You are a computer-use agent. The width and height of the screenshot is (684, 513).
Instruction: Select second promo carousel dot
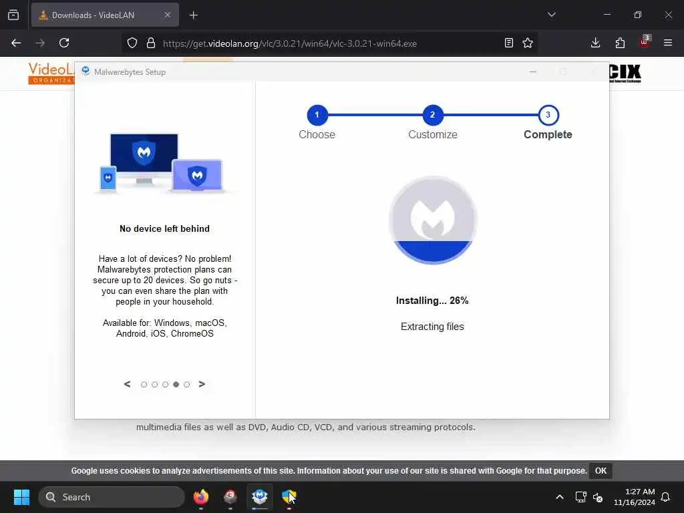154,384
